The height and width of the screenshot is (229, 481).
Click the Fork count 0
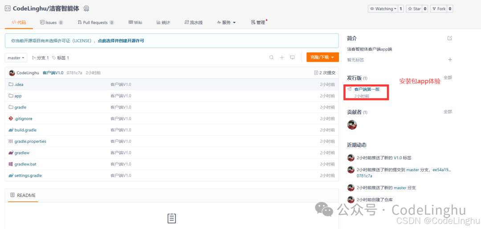(450, 9)
